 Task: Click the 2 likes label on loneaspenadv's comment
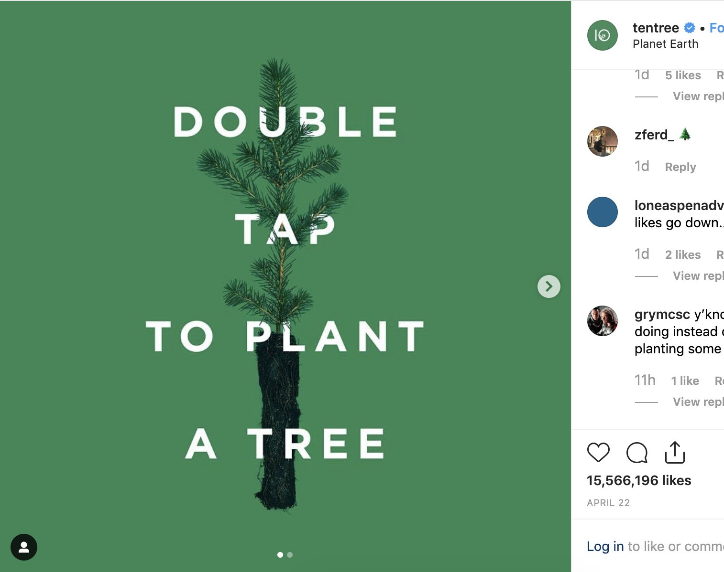tap(682, 254)
